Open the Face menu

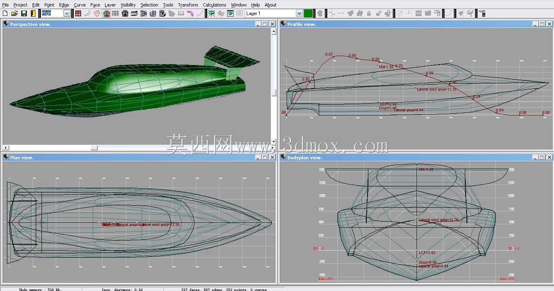coord(95,5)
